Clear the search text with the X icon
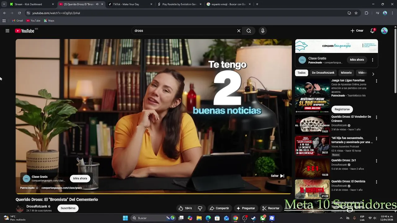The width and height of the screenshot is (397, 223). click(239, 31)
